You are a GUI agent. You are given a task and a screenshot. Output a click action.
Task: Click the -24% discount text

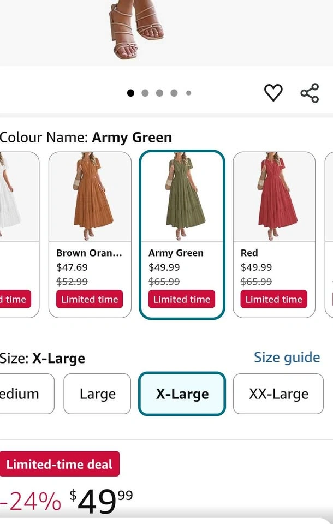coord(31,501)
